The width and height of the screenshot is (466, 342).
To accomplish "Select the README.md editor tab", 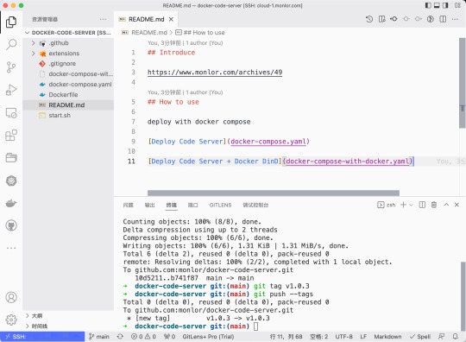I will (x=146, y=19).
